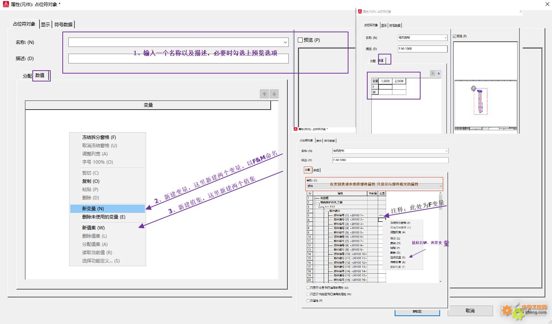Click 属性 column header in property tree
This screenshot has width=552, height=324.
(x=340, y=193)
